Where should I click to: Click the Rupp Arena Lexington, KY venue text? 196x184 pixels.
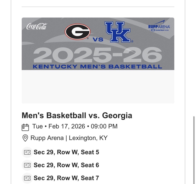[x=69, y=138]
